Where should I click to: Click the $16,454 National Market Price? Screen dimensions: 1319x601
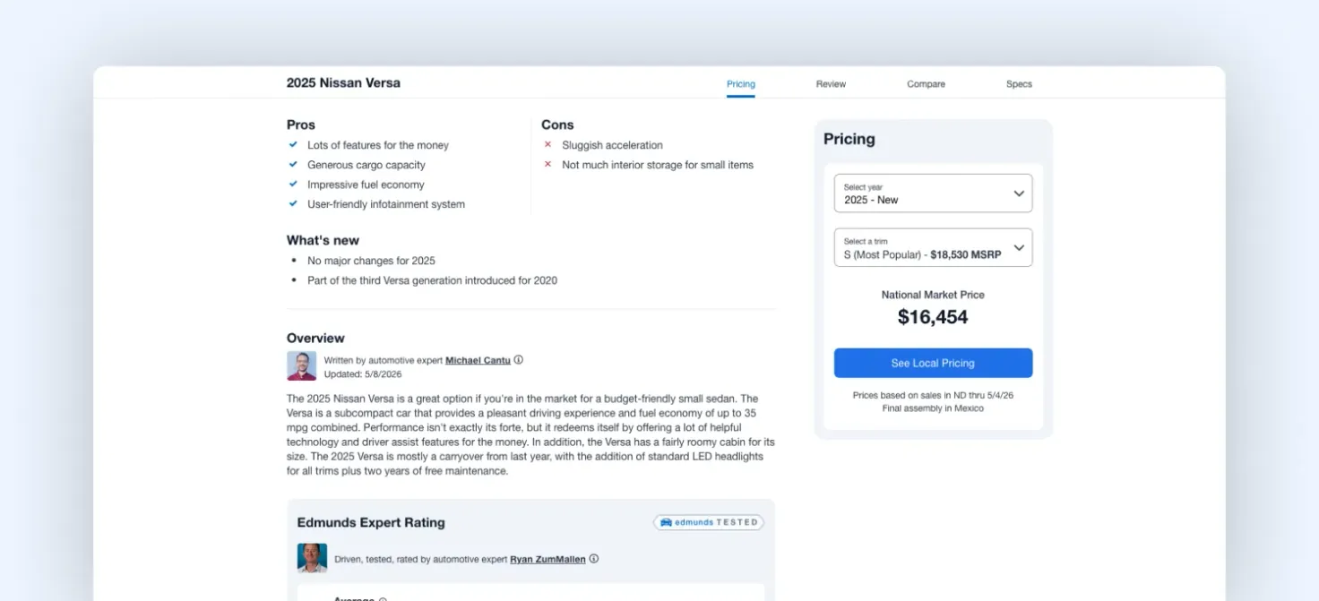(x=933, y=316)
